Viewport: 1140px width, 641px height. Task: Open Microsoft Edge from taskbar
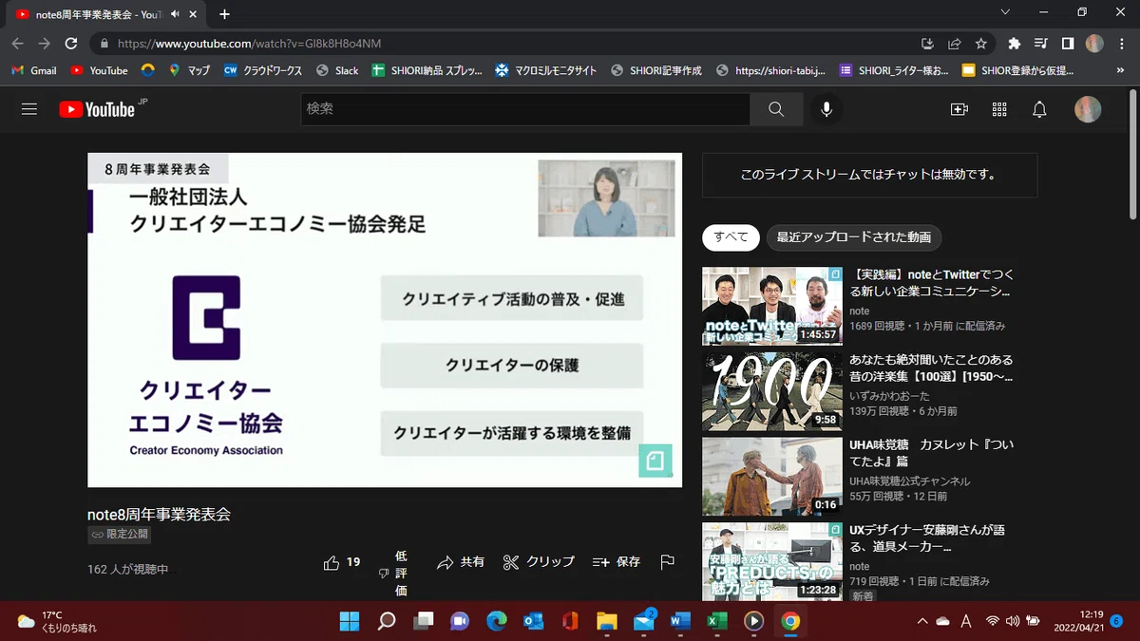coord(497,621)
